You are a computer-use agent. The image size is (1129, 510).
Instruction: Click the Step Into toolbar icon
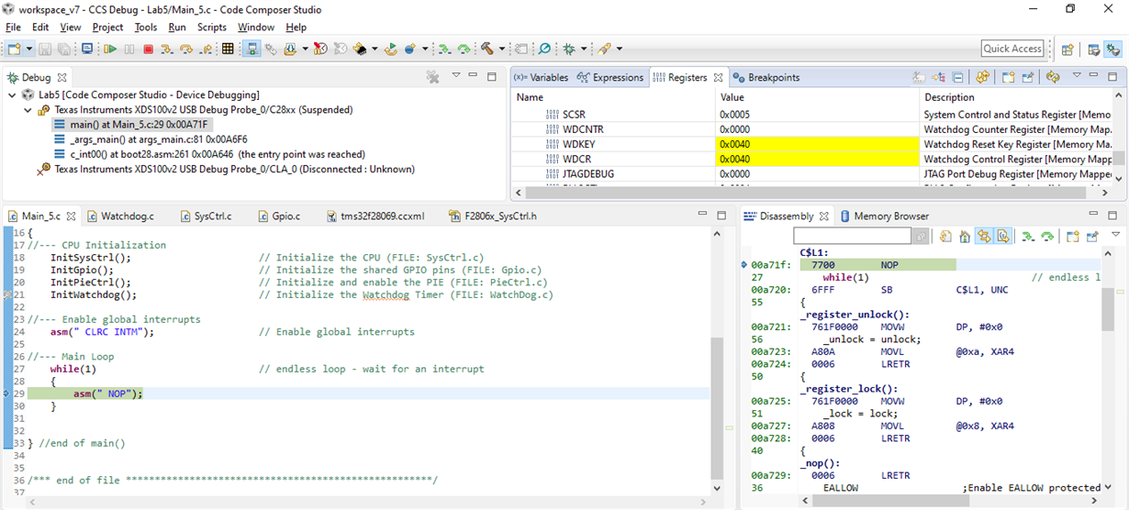pos(168,49)
